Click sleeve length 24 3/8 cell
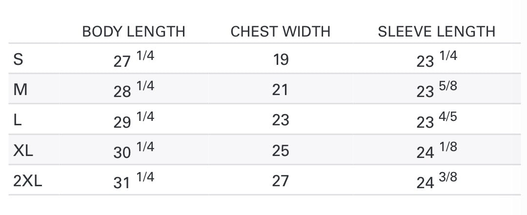This screenshot has height=215, width=527. coord(437,180)
